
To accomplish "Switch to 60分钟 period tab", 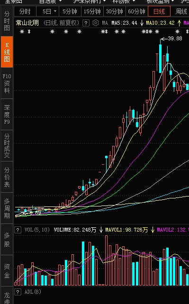I will (137, 11).
